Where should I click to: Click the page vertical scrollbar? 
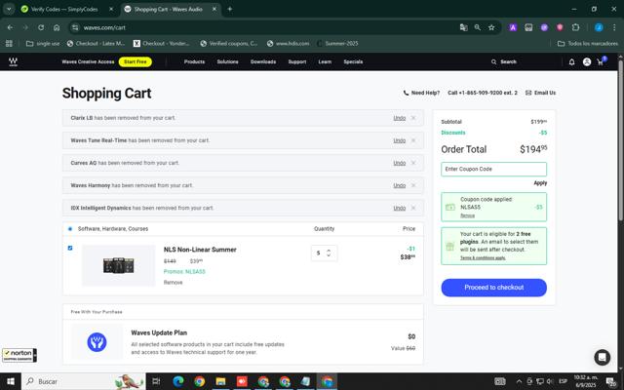point(620,139)
